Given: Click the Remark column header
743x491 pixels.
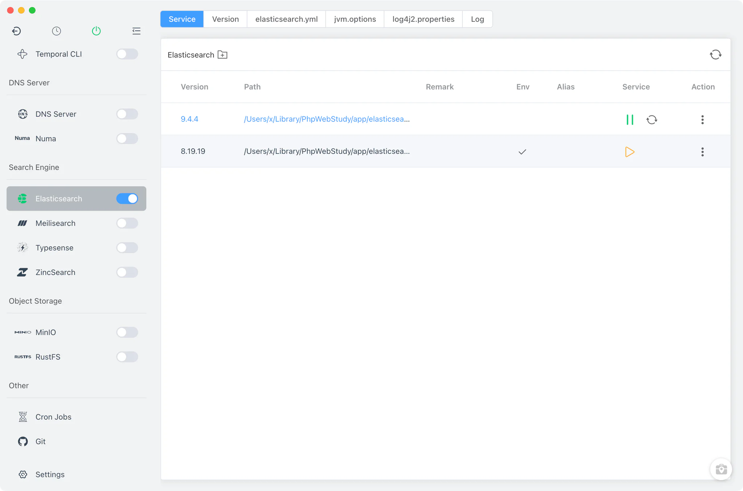Looking at the screenshot, I should click(440, 87).
